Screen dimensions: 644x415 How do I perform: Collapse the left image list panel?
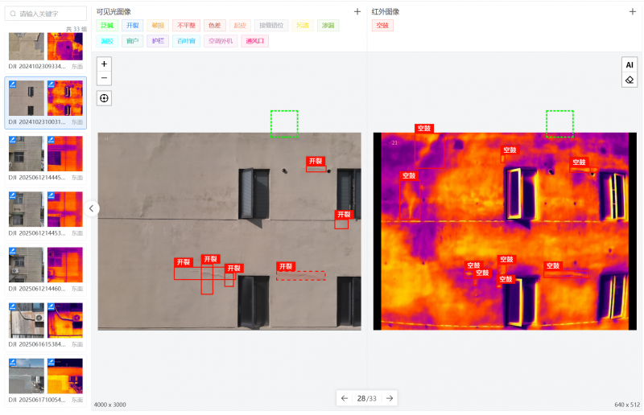(x=92, y=208)
